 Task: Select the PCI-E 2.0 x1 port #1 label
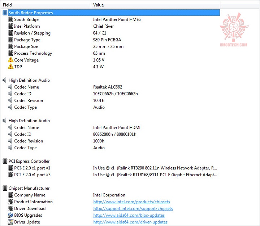click(x=32, y=168)
